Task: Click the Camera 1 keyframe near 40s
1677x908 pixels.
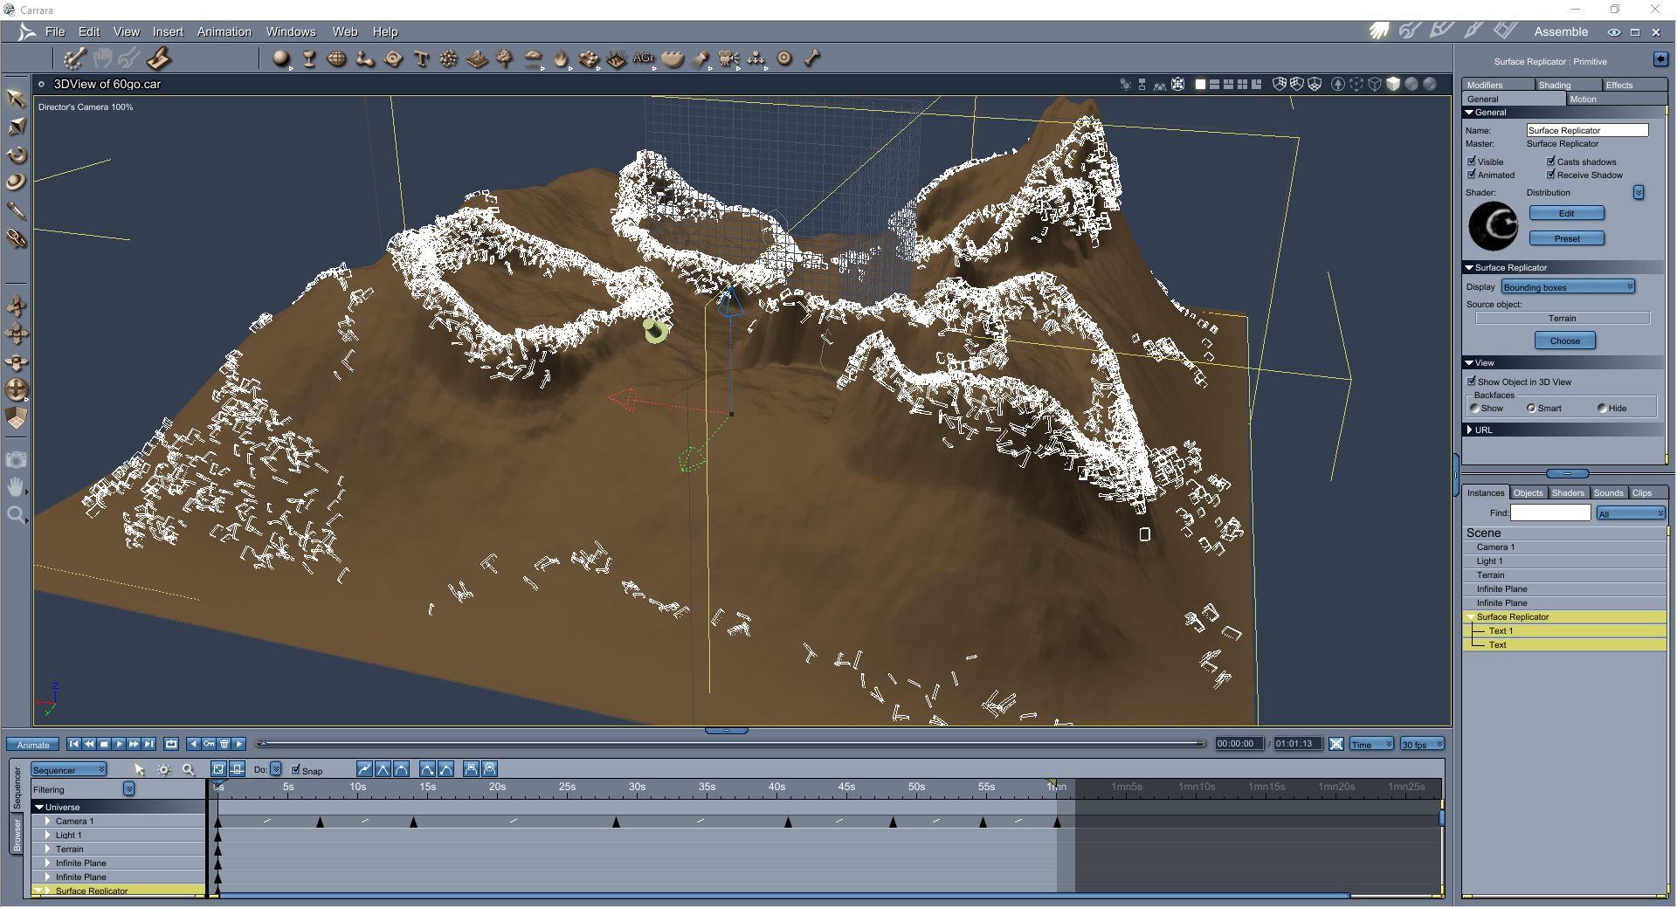Action: pos(788,822)
